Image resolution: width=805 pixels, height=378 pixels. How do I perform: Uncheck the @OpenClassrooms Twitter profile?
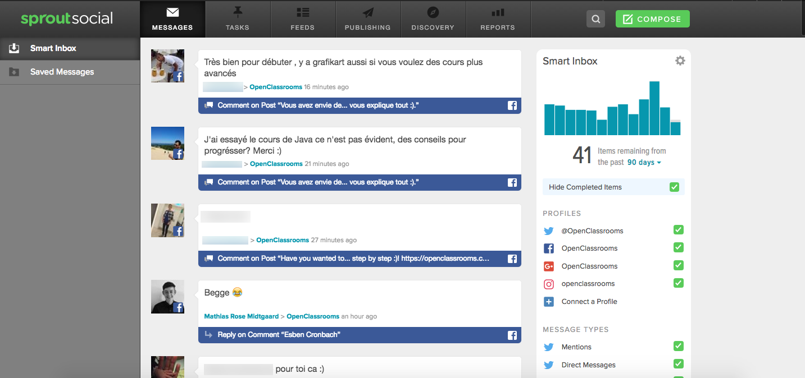679,230
